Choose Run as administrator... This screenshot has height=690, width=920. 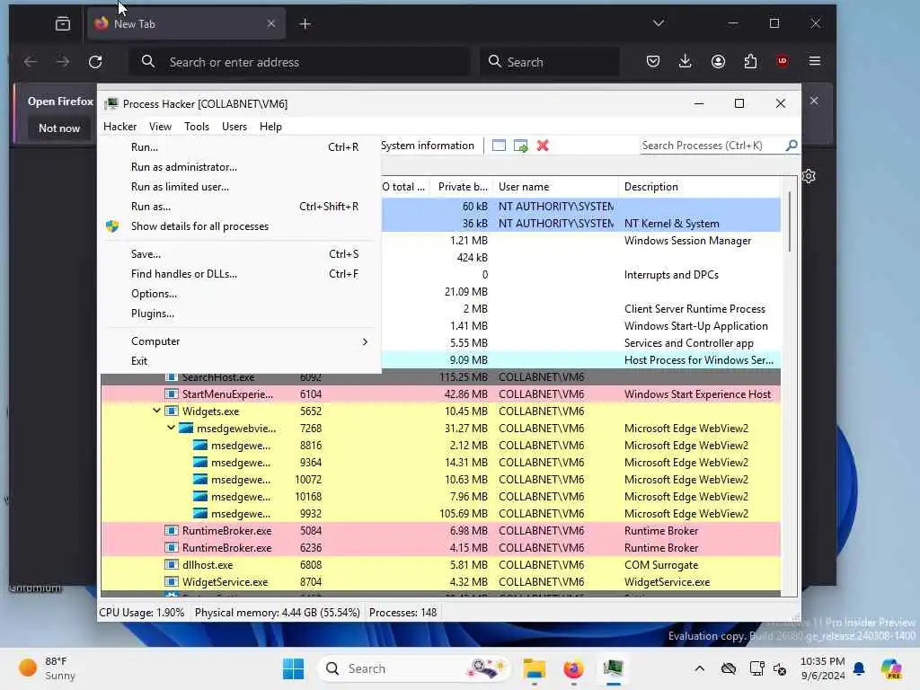point(241,167)
